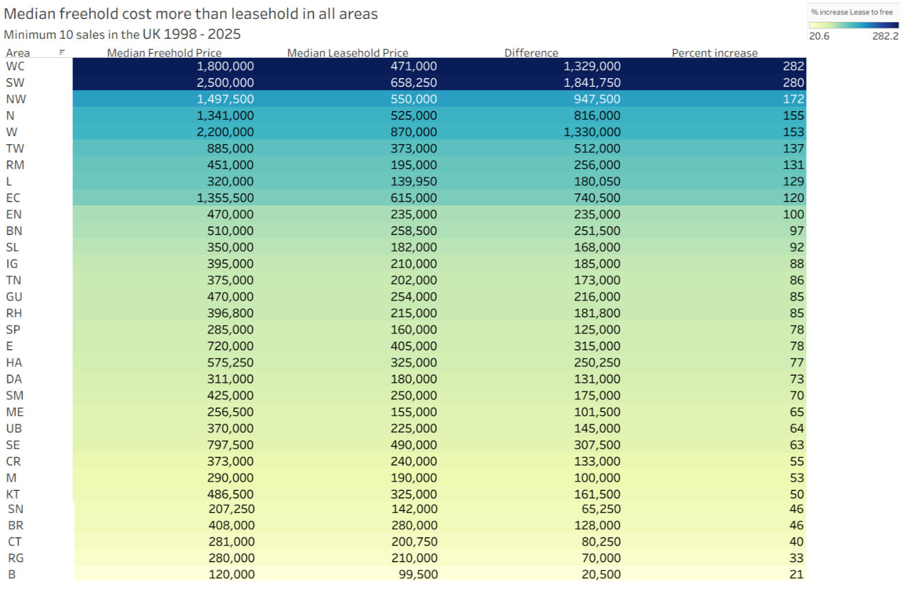The height and width of the screenshot is (590, 909).
Task: Click difference 80,250 in CT row
Action: click(601, 542)
